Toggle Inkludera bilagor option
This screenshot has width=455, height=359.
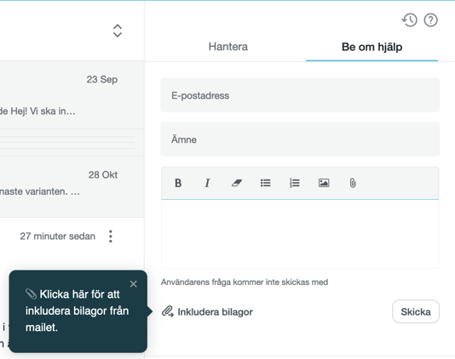(207, 312)
